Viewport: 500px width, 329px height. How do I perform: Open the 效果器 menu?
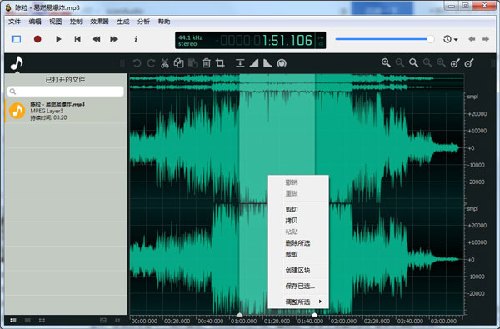coord(99,22)
